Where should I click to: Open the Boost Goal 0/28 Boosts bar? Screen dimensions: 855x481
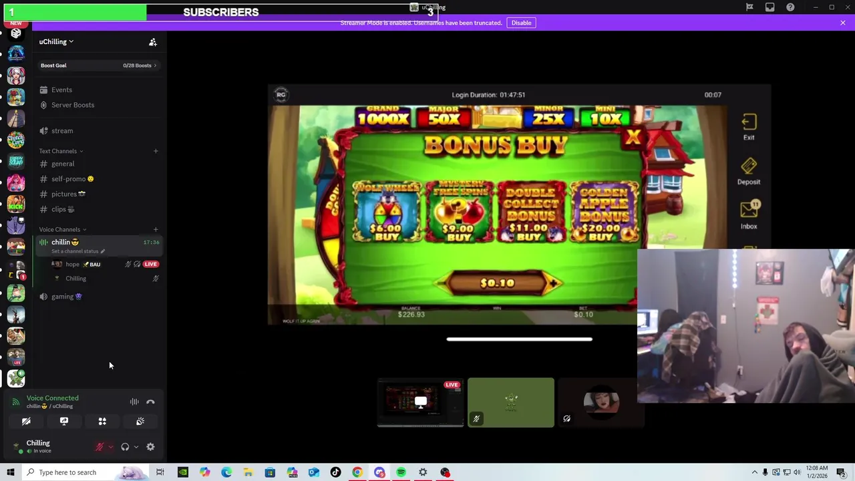(x=98, y=65)
